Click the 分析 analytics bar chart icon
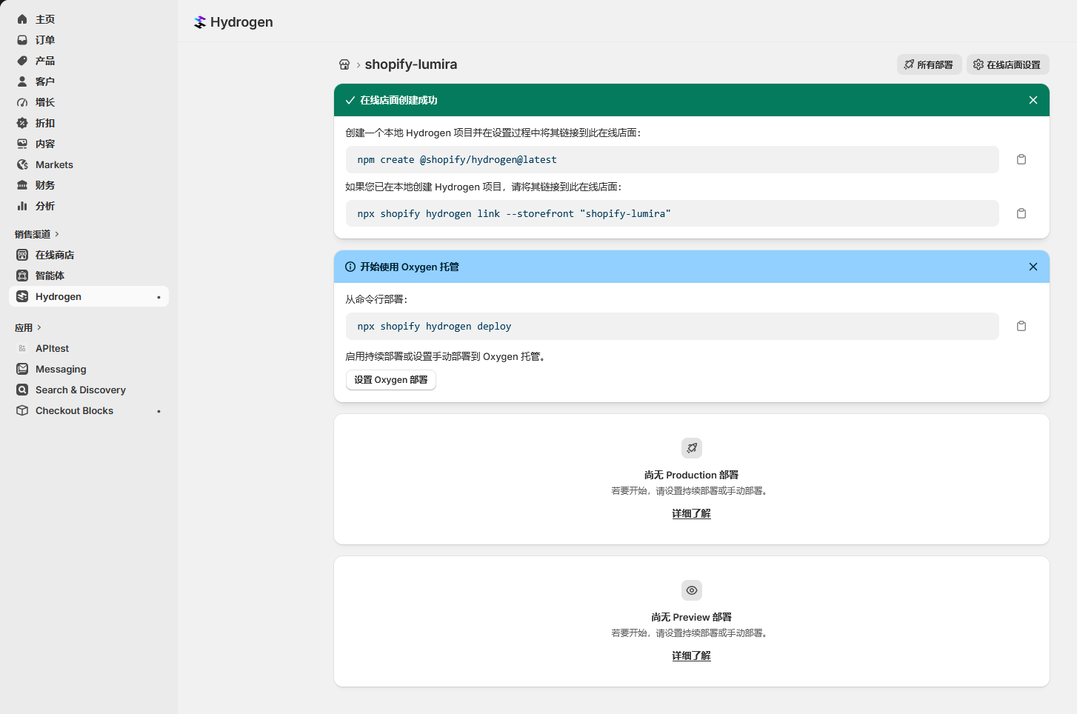 pyautogui.click(x=22, y=206)
